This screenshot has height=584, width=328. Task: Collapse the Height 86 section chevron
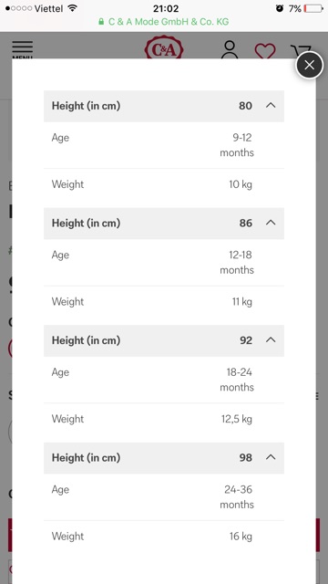pos(271,223)
